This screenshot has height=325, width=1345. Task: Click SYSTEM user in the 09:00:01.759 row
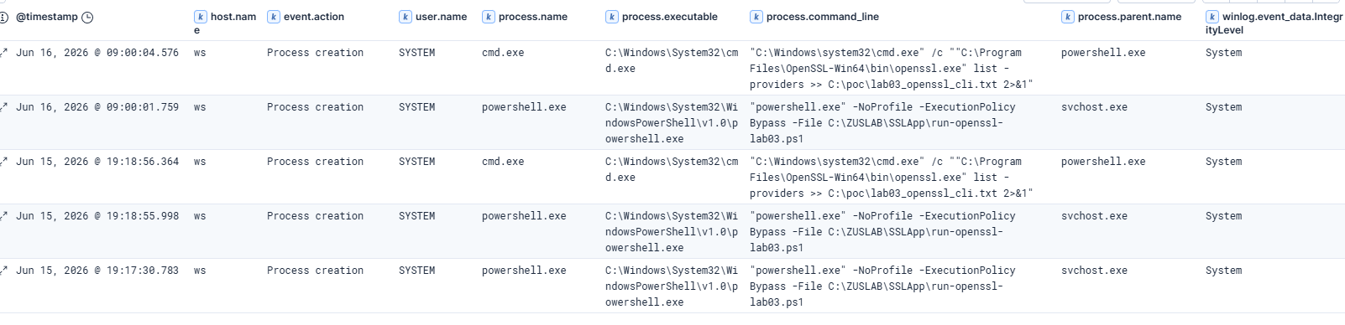(416, 107)
